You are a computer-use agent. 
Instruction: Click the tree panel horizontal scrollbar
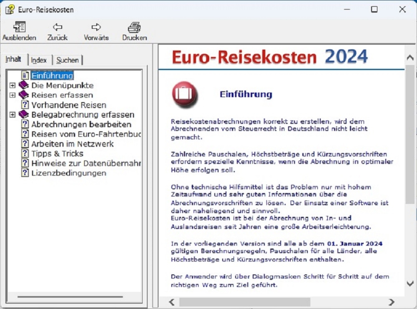point(70,296)
